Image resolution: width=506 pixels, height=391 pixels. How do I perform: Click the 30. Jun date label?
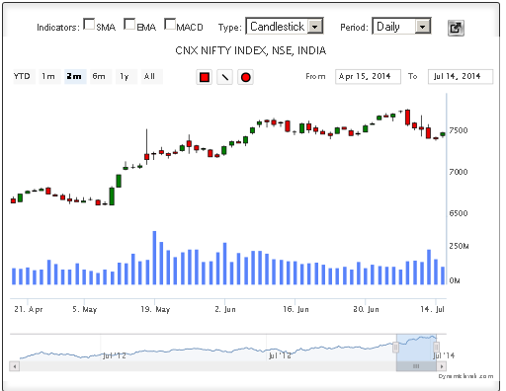coord(366,309)
